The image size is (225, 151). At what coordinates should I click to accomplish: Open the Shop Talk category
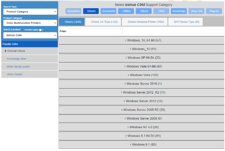197,11
